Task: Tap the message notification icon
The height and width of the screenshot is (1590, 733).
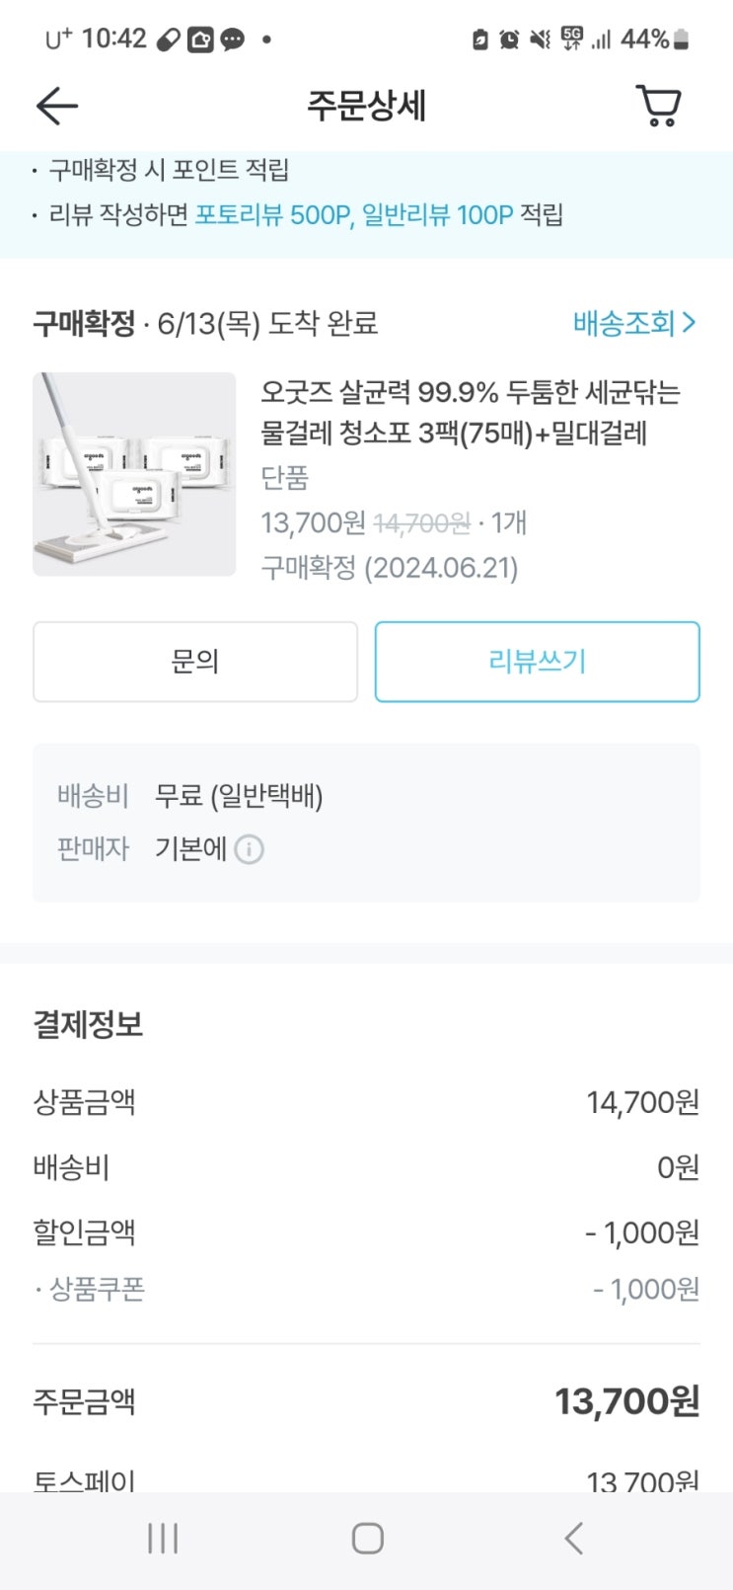Action: (x=233, y=40)
